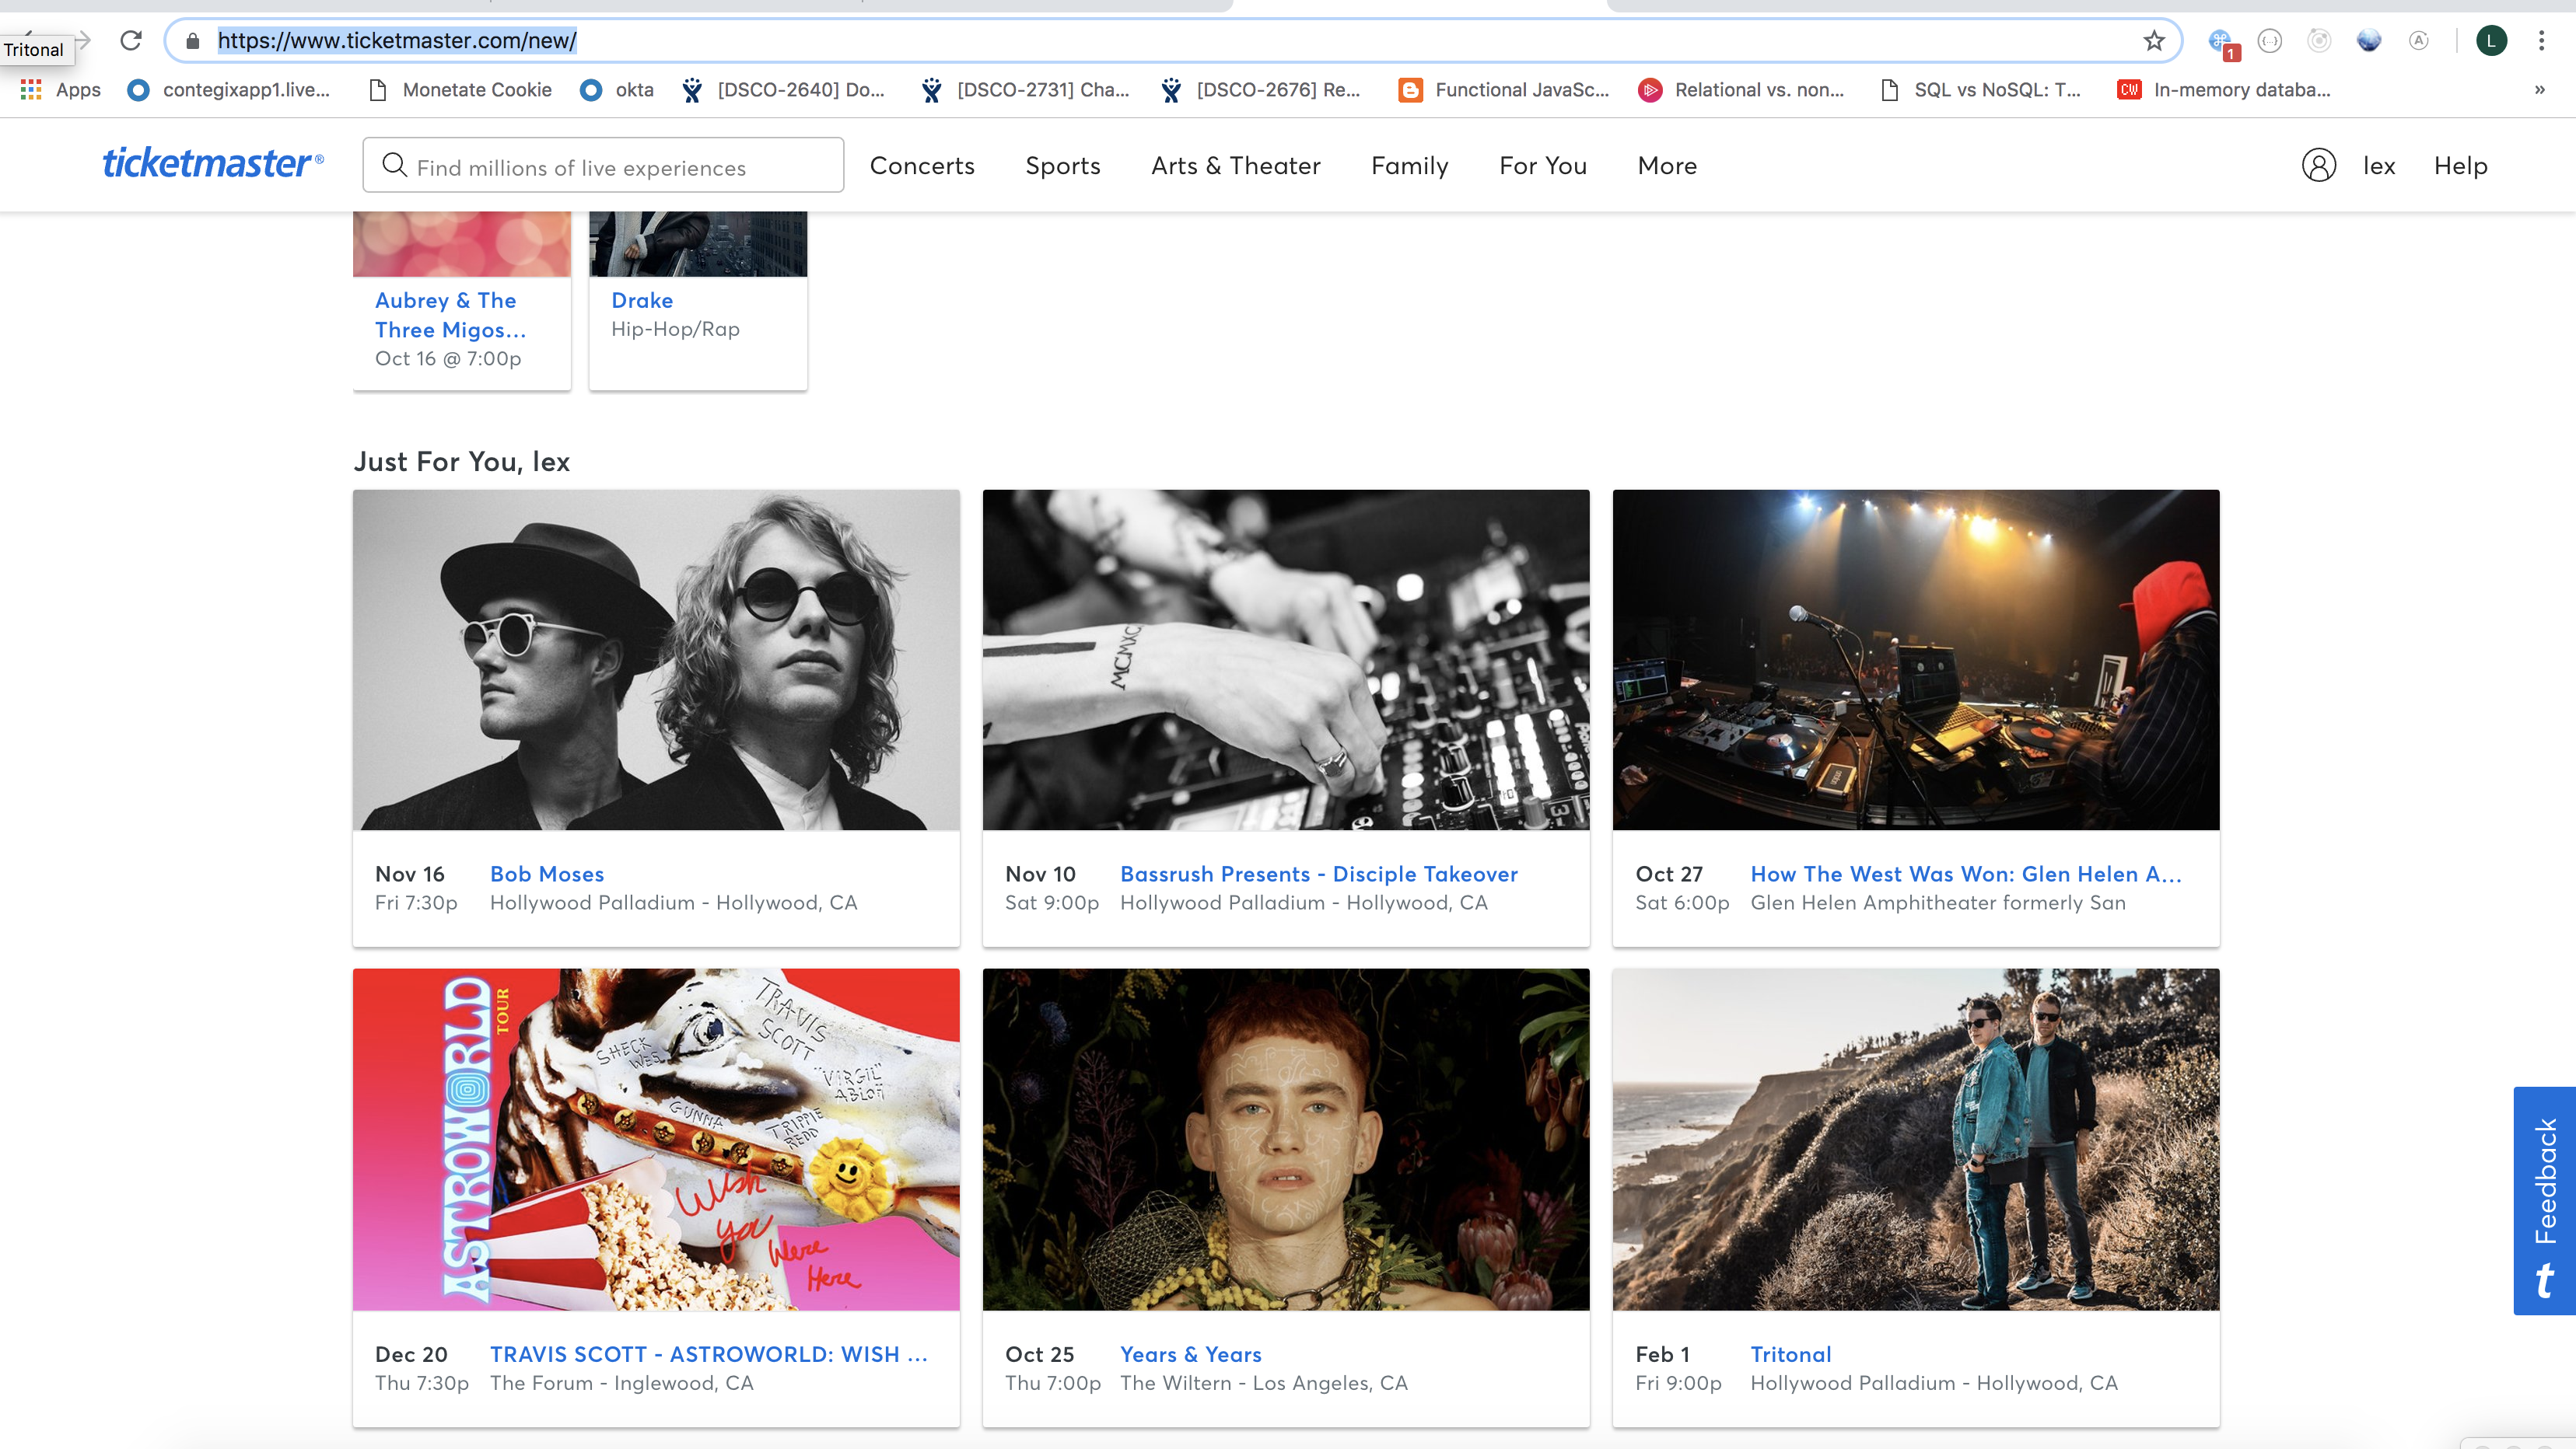Open the Years & Years event link
This screenshot has width=2576, height=1449.
pyautogui.click(x=1190, y=1355)
